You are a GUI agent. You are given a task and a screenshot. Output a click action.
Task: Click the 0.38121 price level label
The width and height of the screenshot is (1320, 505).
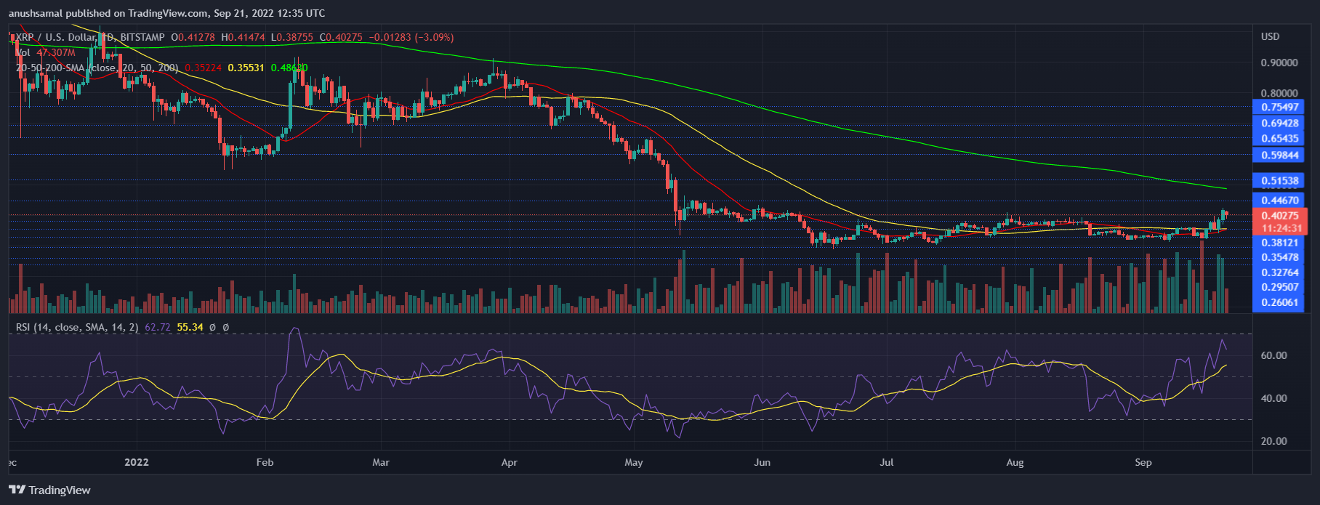click(1279, 243)
